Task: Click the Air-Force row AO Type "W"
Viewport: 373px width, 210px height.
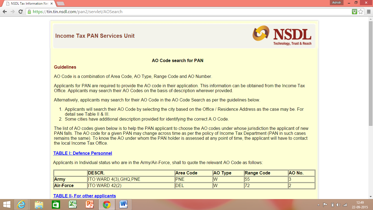Action: pos(229,186)
